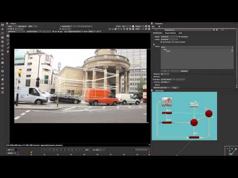Open the first dropdown in ModelBuilder properties

(x=169, y=37)
